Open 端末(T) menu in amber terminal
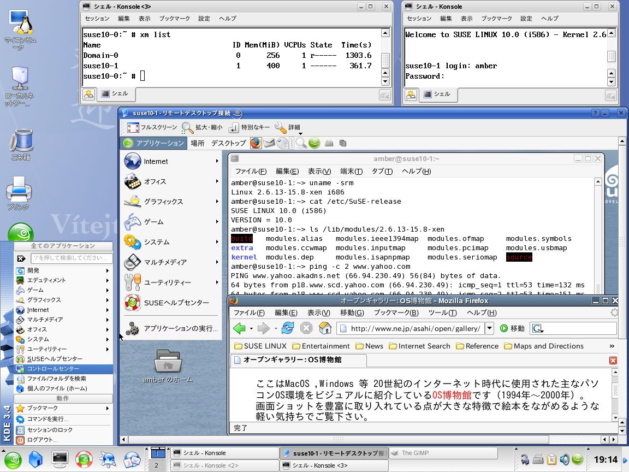The width and height of the screenshot is (629, 472). pyautogui.click(x=352, y=172)
